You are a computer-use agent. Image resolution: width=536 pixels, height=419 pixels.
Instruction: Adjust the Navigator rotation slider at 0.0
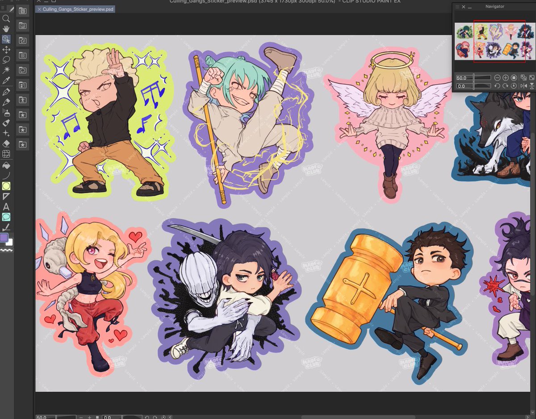[474, 86]
